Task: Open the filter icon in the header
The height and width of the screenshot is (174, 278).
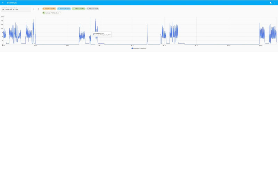Action: 271,3
